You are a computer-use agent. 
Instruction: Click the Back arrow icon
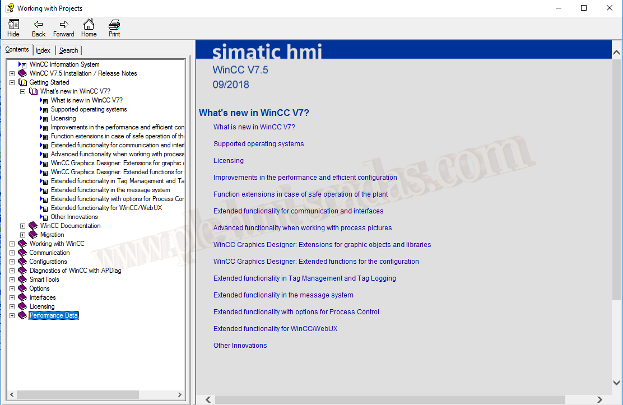[x=39, y=25]
